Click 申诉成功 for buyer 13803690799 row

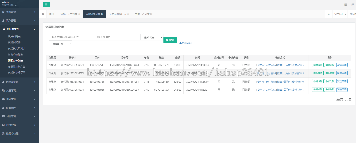(x=318, y=81)
